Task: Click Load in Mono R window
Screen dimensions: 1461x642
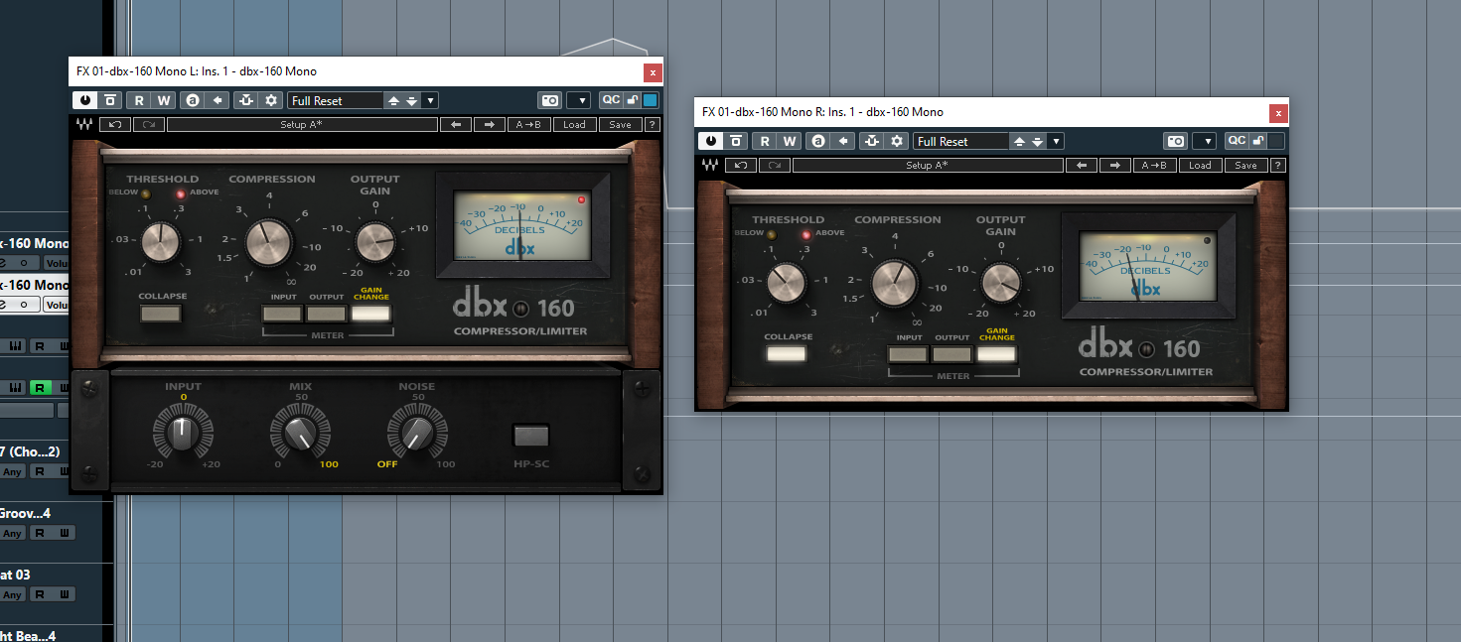Action: pos(1201,166)
